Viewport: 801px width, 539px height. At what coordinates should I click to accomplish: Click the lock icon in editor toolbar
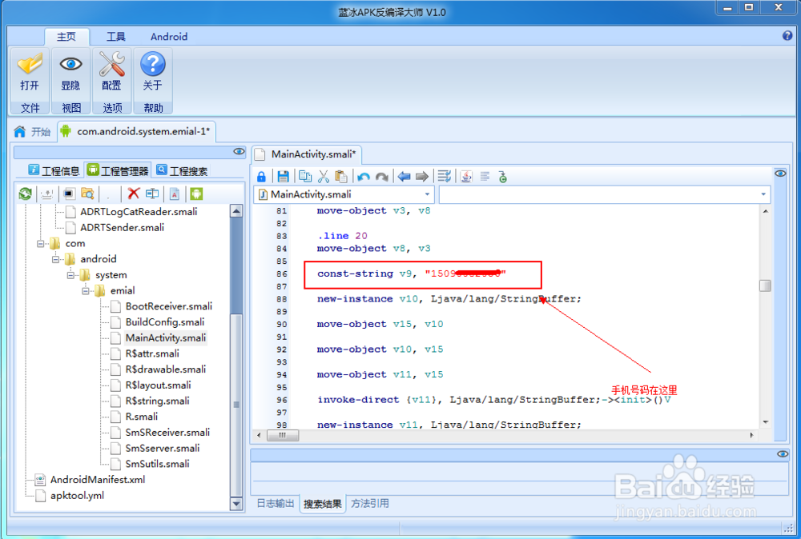[261, 177]
